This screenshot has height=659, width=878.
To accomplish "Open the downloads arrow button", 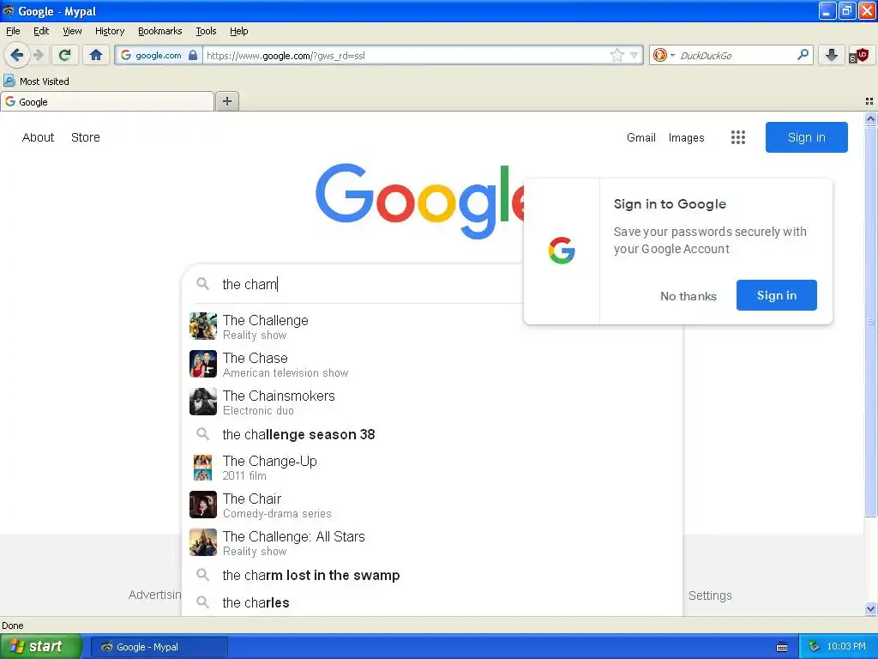I will click(x=832, y=55).
